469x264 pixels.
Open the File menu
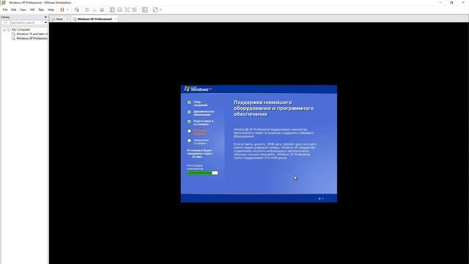click(x=5, y=10)
